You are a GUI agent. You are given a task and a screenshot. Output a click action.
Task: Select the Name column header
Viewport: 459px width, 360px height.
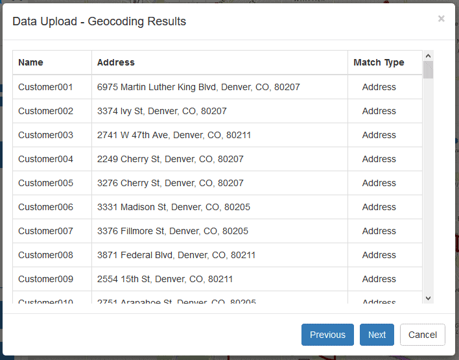pyautogui.click(x=30, y=62)
